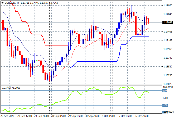
Task: Click the CCI 0.00 scale label
Action: pyautogui.click(x=165, y=98)
